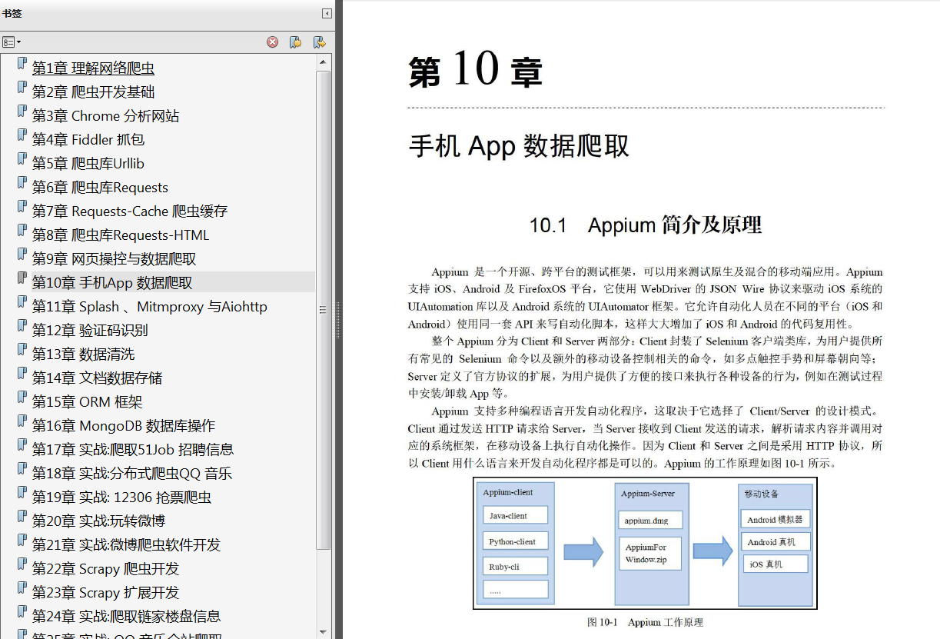Jump to 第13章 数据清洗 bookmark

click(83, 354)
